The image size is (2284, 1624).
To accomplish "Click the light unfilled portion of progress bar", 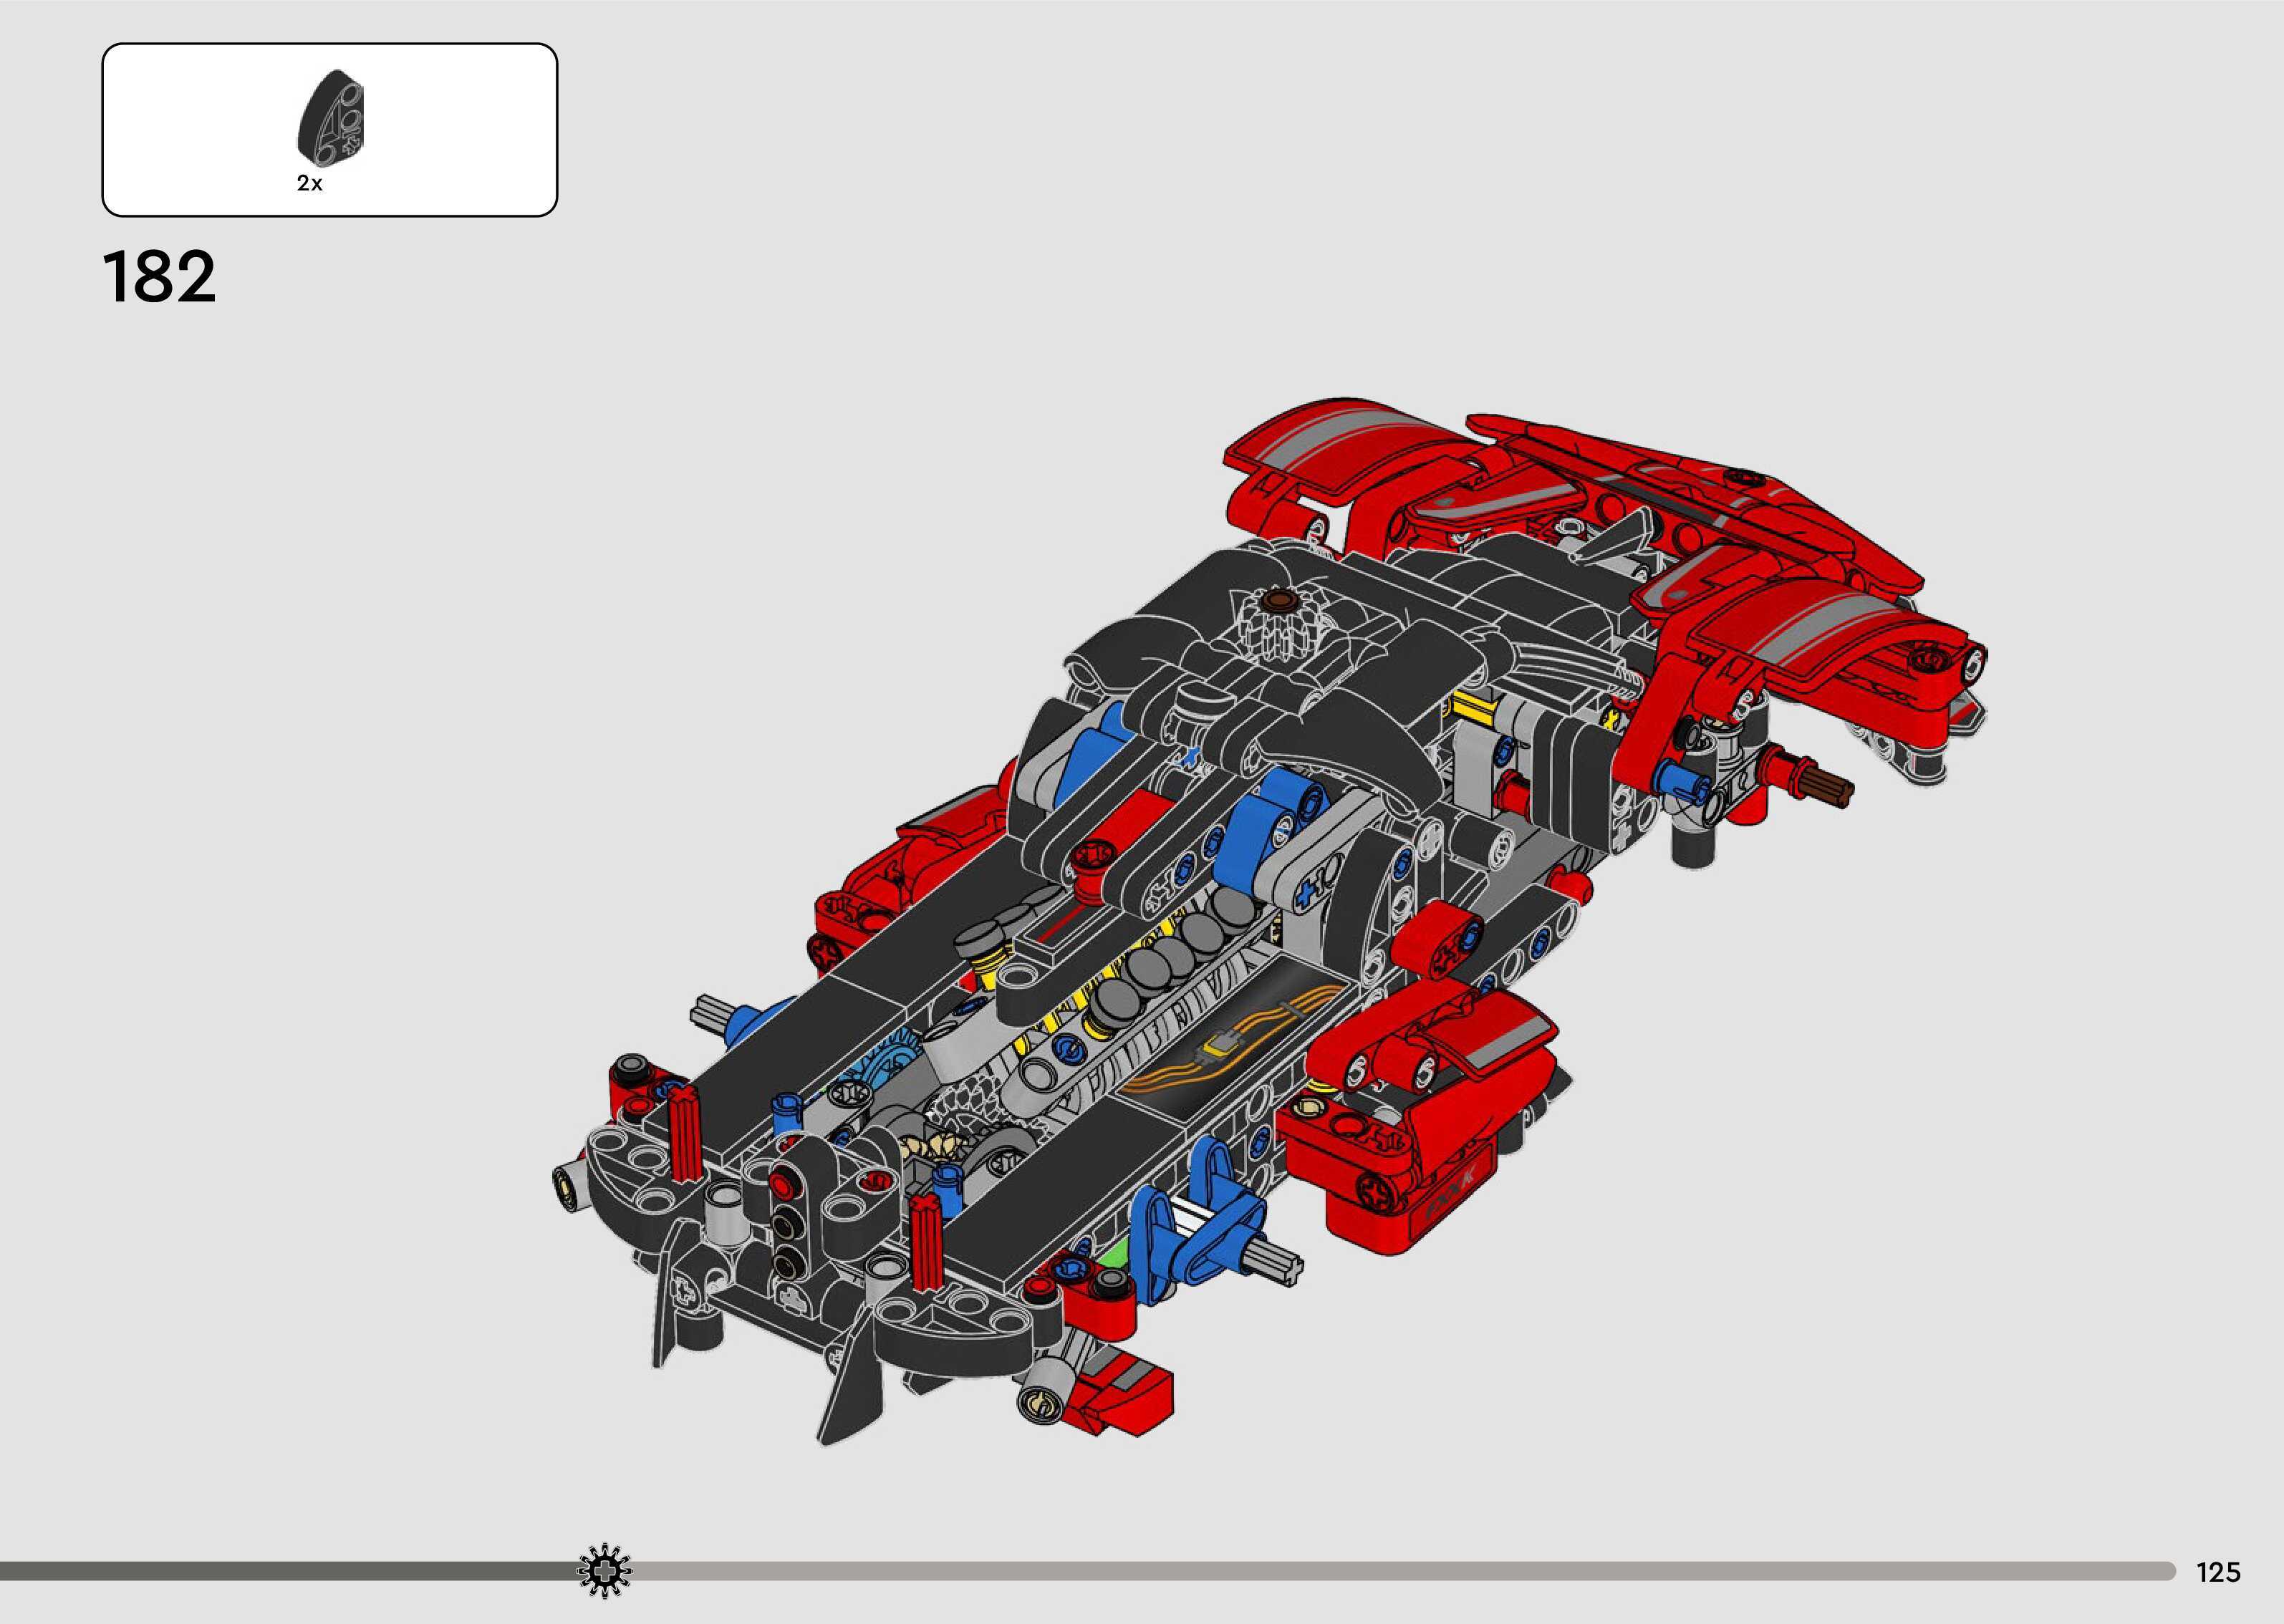I will [1400, 1572].
